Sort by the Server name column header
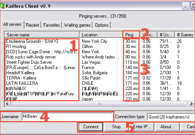Screen dimensions: 195x135 click(42, 35)
